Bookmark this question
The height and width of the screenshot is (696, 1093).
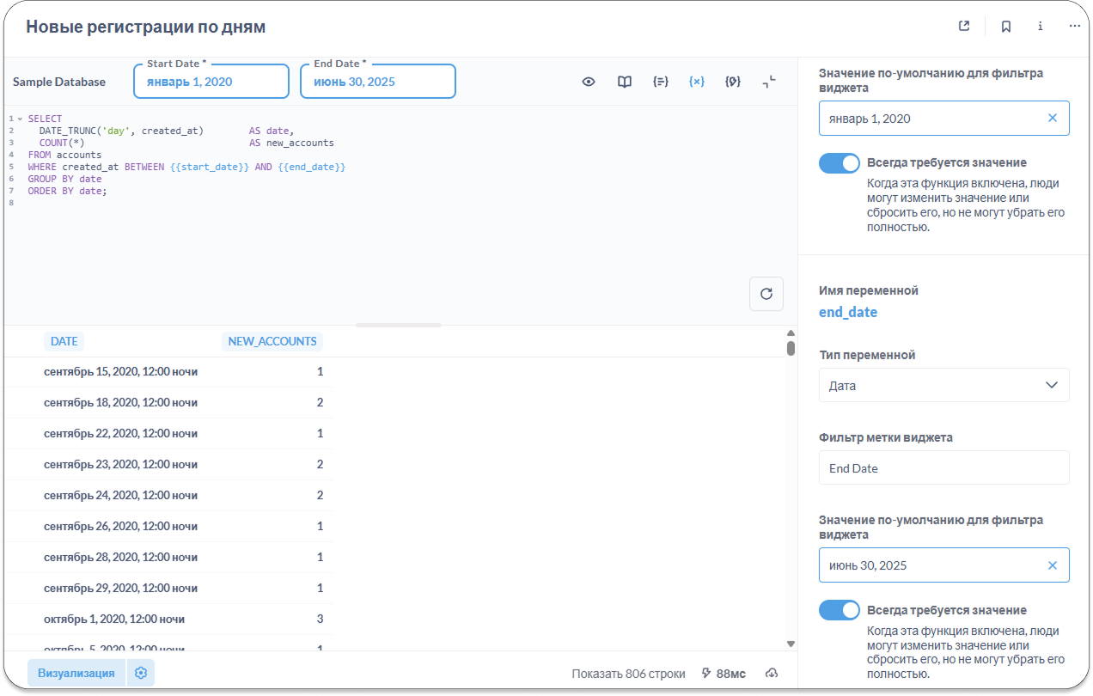(x=1005, y=26)
